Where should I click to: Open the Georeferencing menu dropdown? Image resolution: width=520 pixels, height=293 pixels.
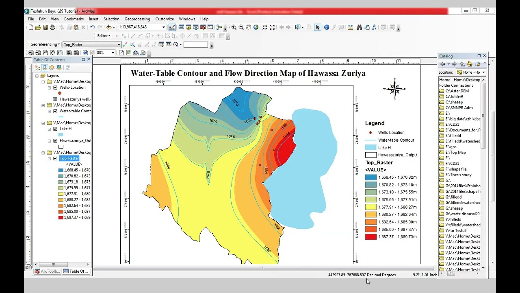[x=45, y=44]
